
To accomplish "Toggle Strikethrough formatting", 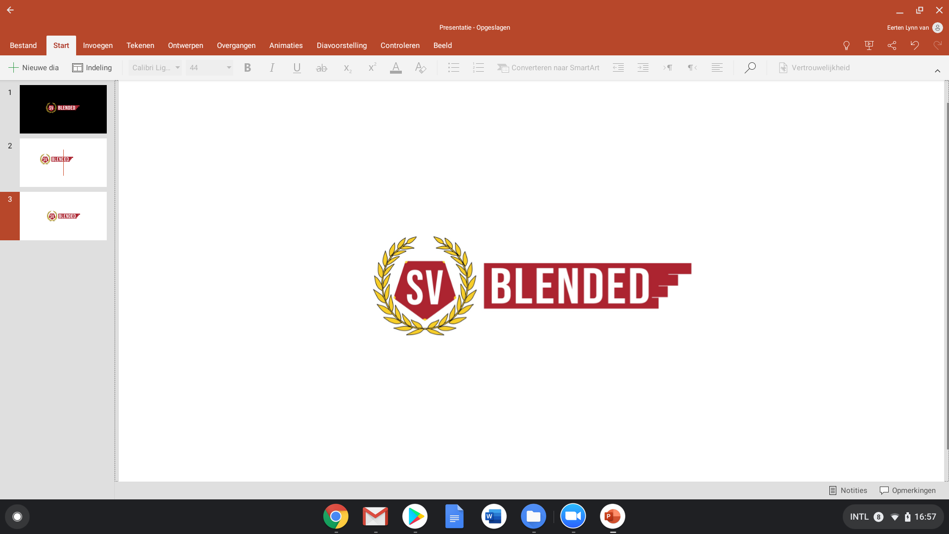I will 322,68.
